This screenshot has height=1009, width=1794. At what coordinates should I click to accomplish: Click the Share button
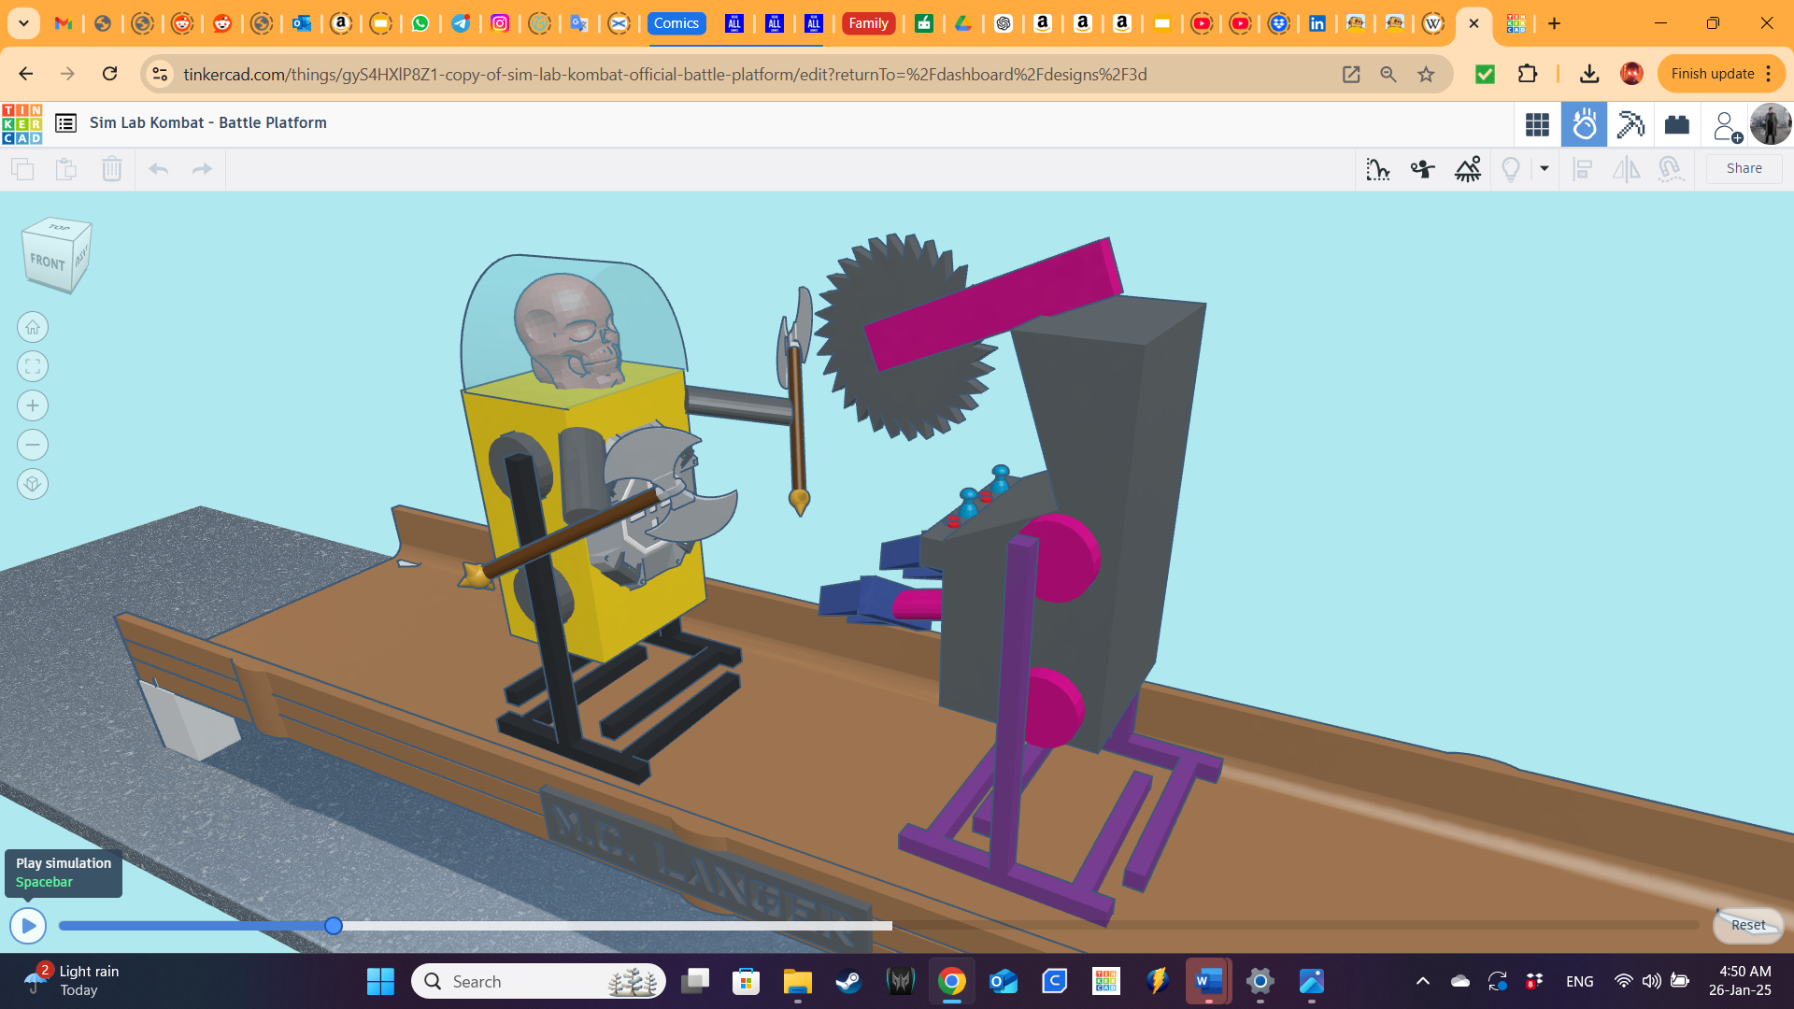[x=1744, y=168]
